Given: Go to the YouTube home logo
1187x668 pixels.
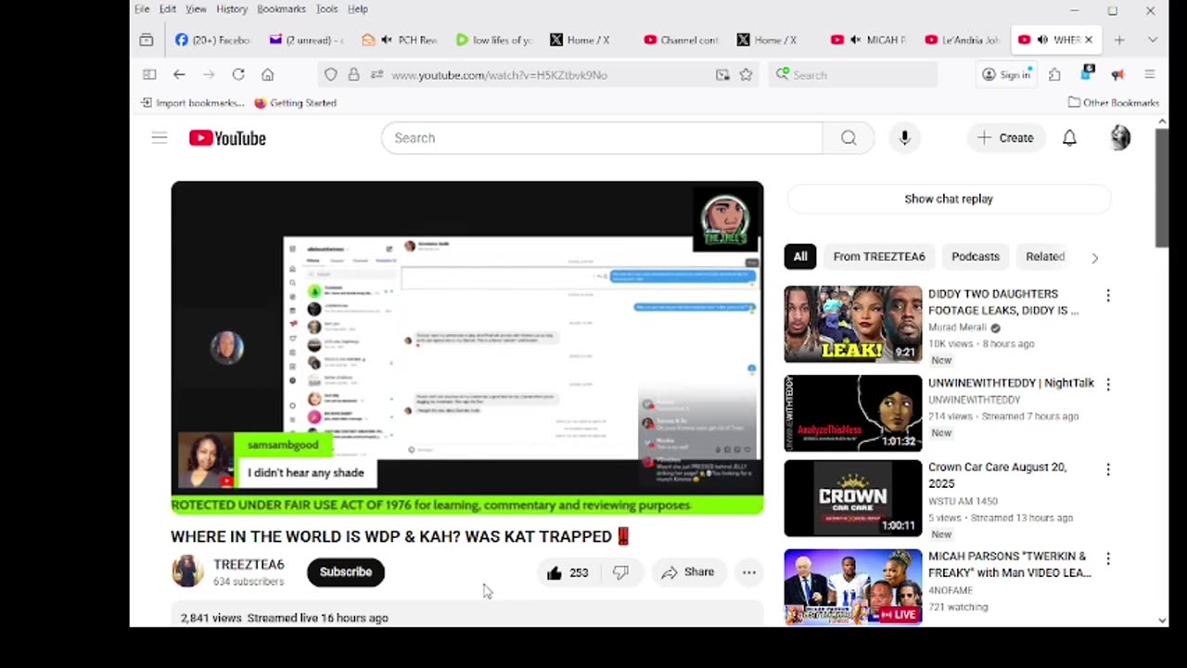Looking at the screenshot, I should pyautogui.click(x=227, y=138).
